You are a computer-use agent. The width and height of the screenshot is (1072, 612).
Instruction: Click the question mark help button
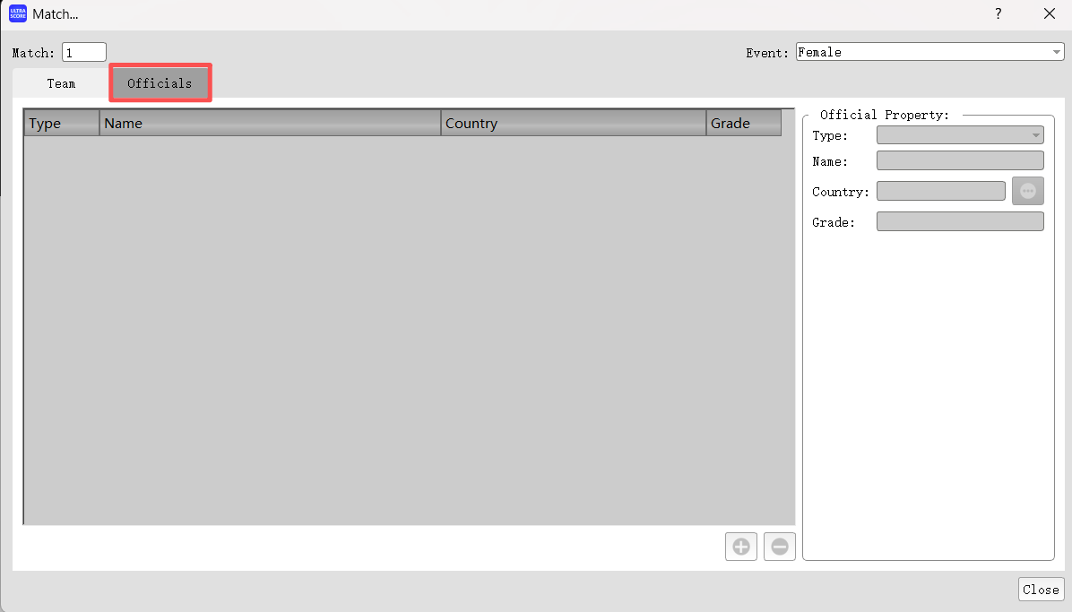(999, 14)
